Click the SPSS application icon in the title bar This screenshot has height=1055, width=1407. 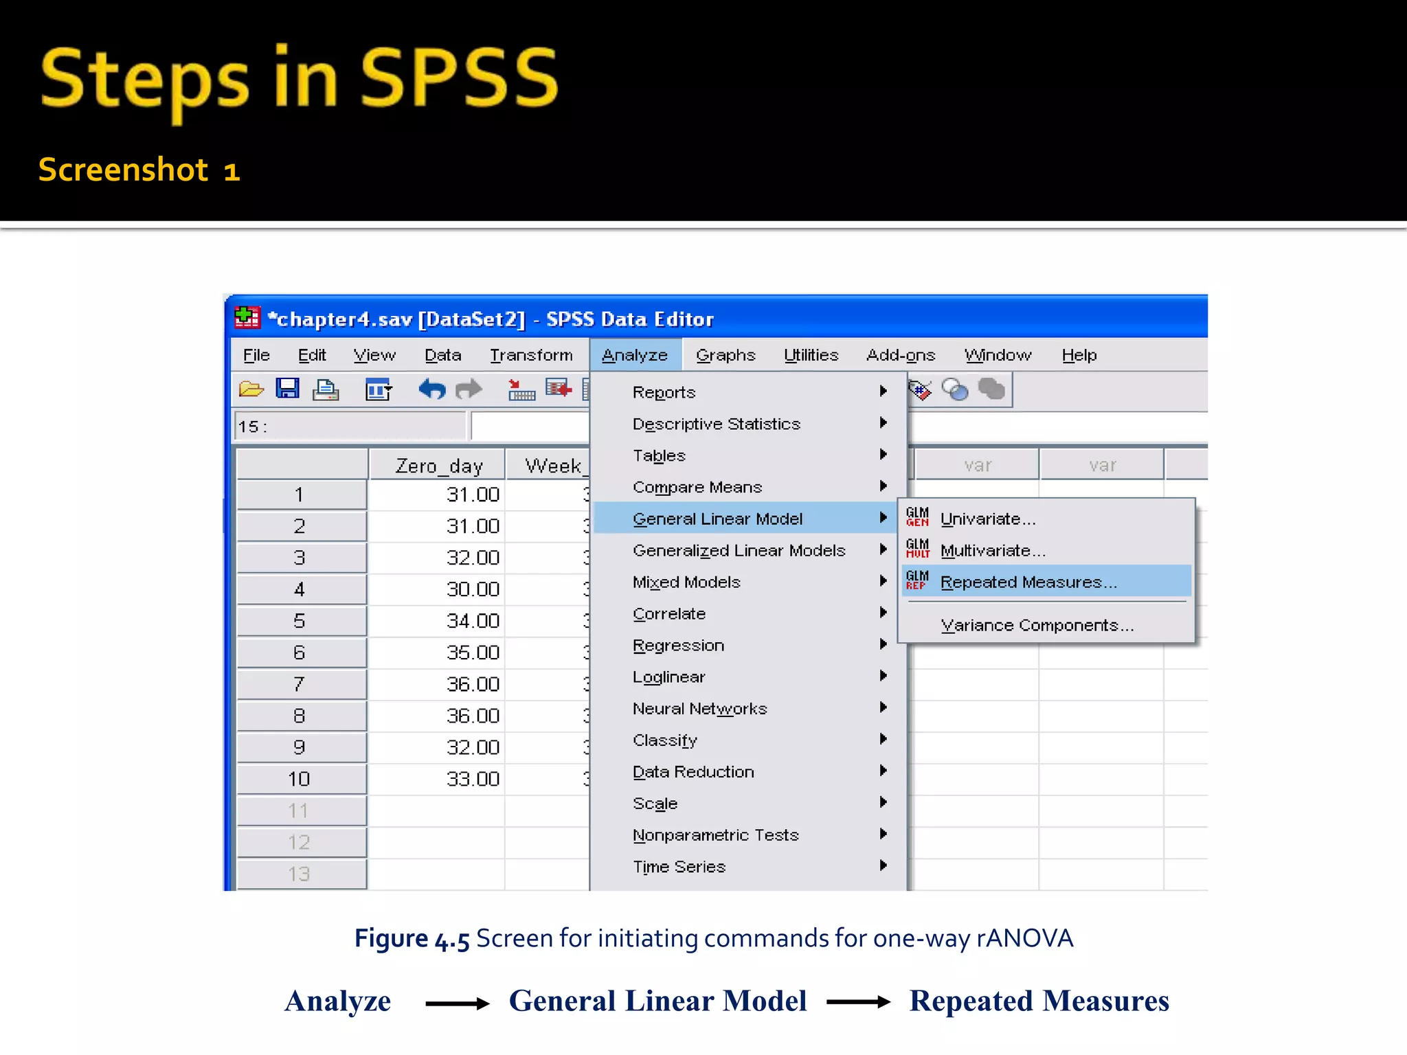(247, 318)
